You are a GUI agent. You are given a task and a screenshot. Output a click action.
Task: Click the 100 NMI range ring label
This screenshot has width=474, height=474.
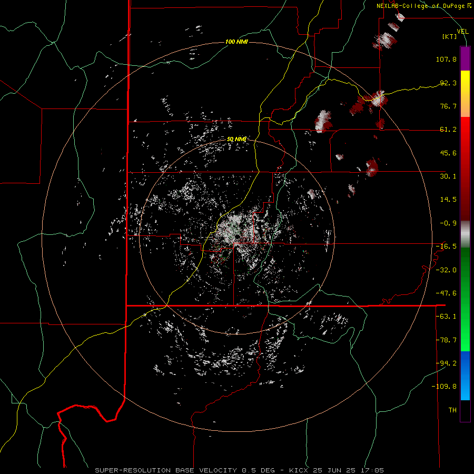236,42
